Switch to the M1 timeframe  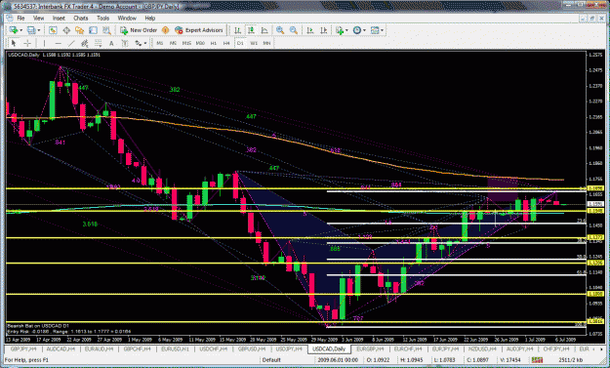pyautogui.click(x=159, y=43)
